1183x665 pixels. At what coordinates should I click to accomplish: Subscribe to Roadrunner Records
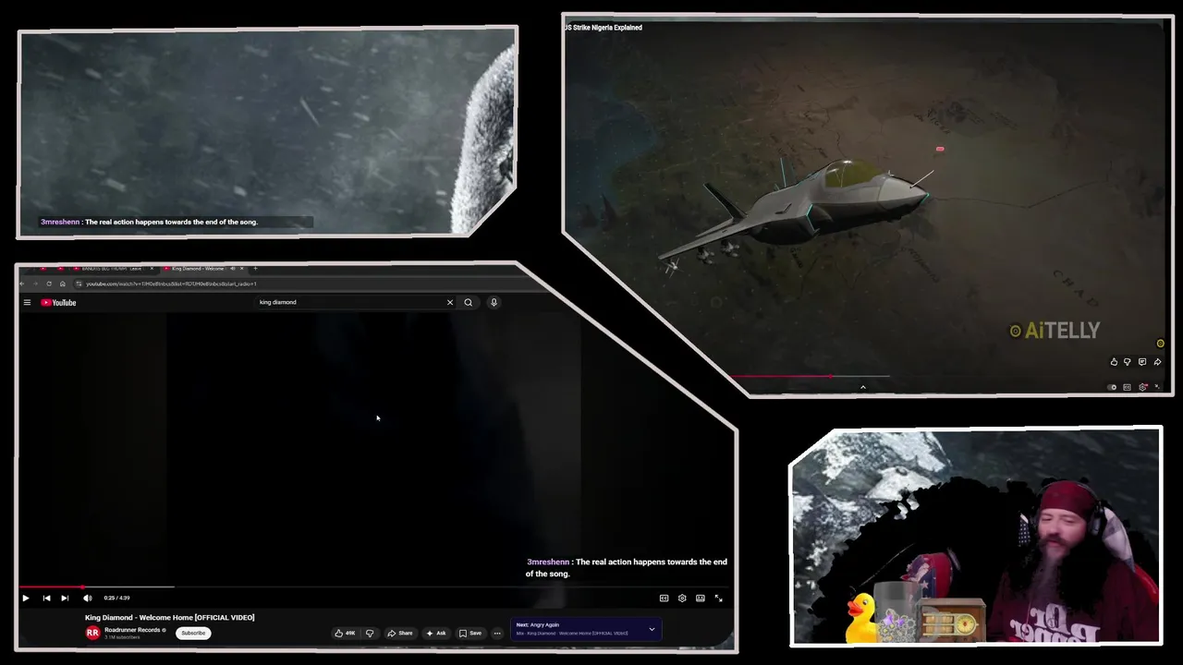pos(193,633)
